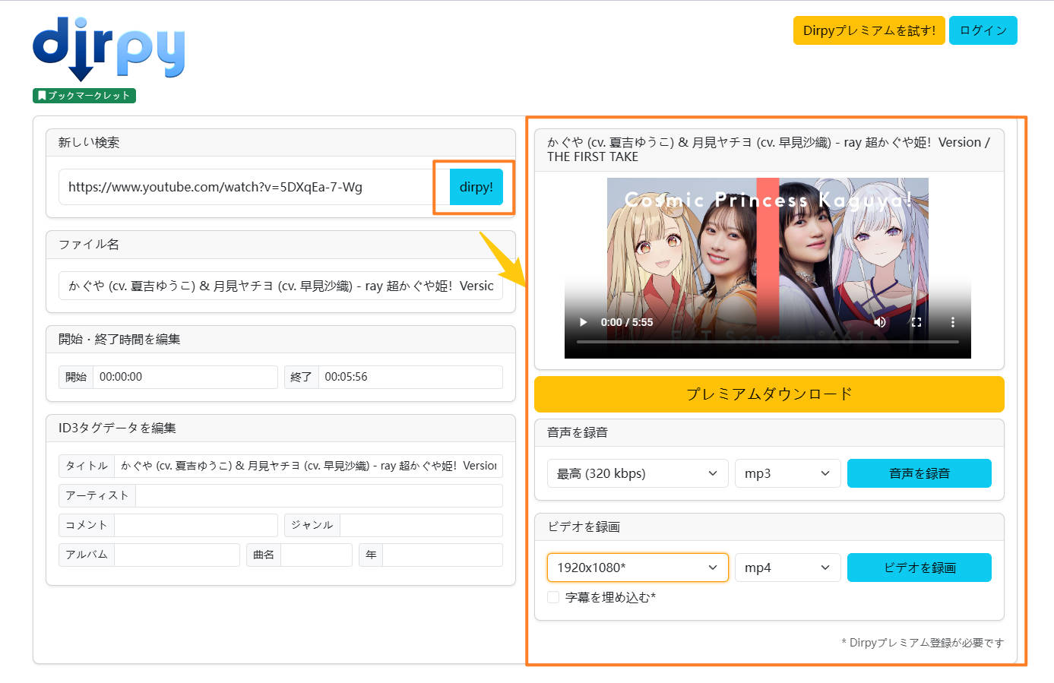Click the 開始 time field
This screenshot has width=1054, height=683.
(185, 377)
